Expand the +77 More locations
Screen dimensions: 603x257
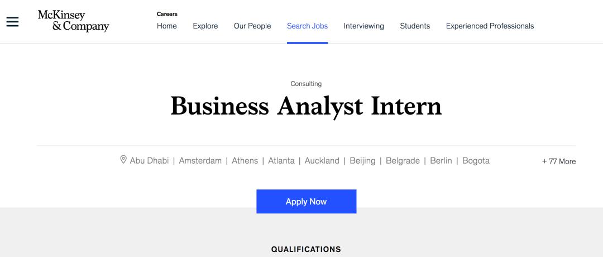point(558,161)
